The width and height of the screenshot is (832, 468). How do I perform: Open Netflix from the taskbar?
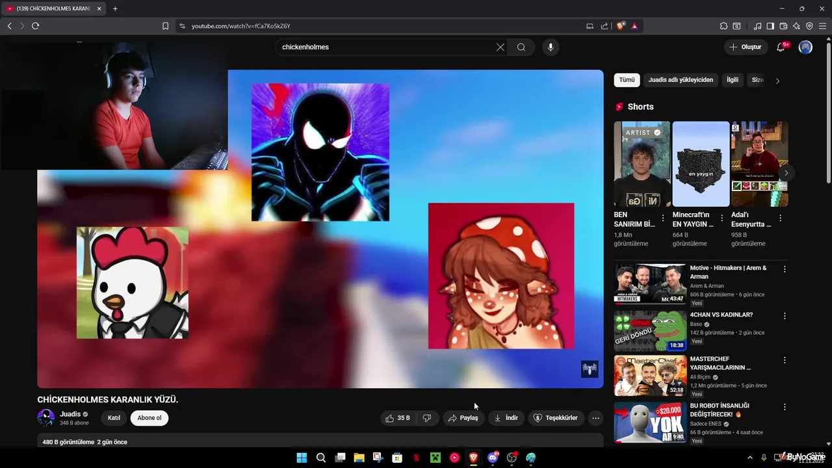pyautogui.click(x=416, y=458)
